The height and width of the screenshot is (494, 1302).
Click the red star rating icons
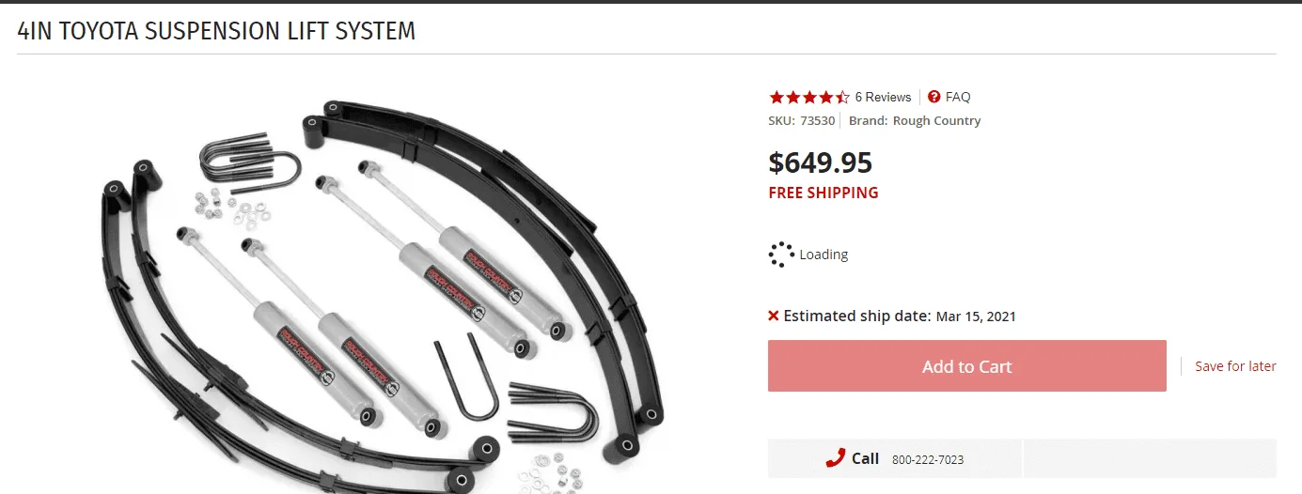pos(809,97)
